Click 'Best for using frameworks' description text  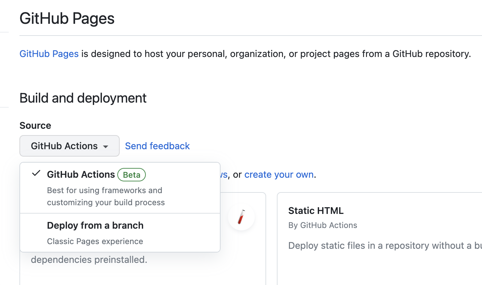pos(106,196)
